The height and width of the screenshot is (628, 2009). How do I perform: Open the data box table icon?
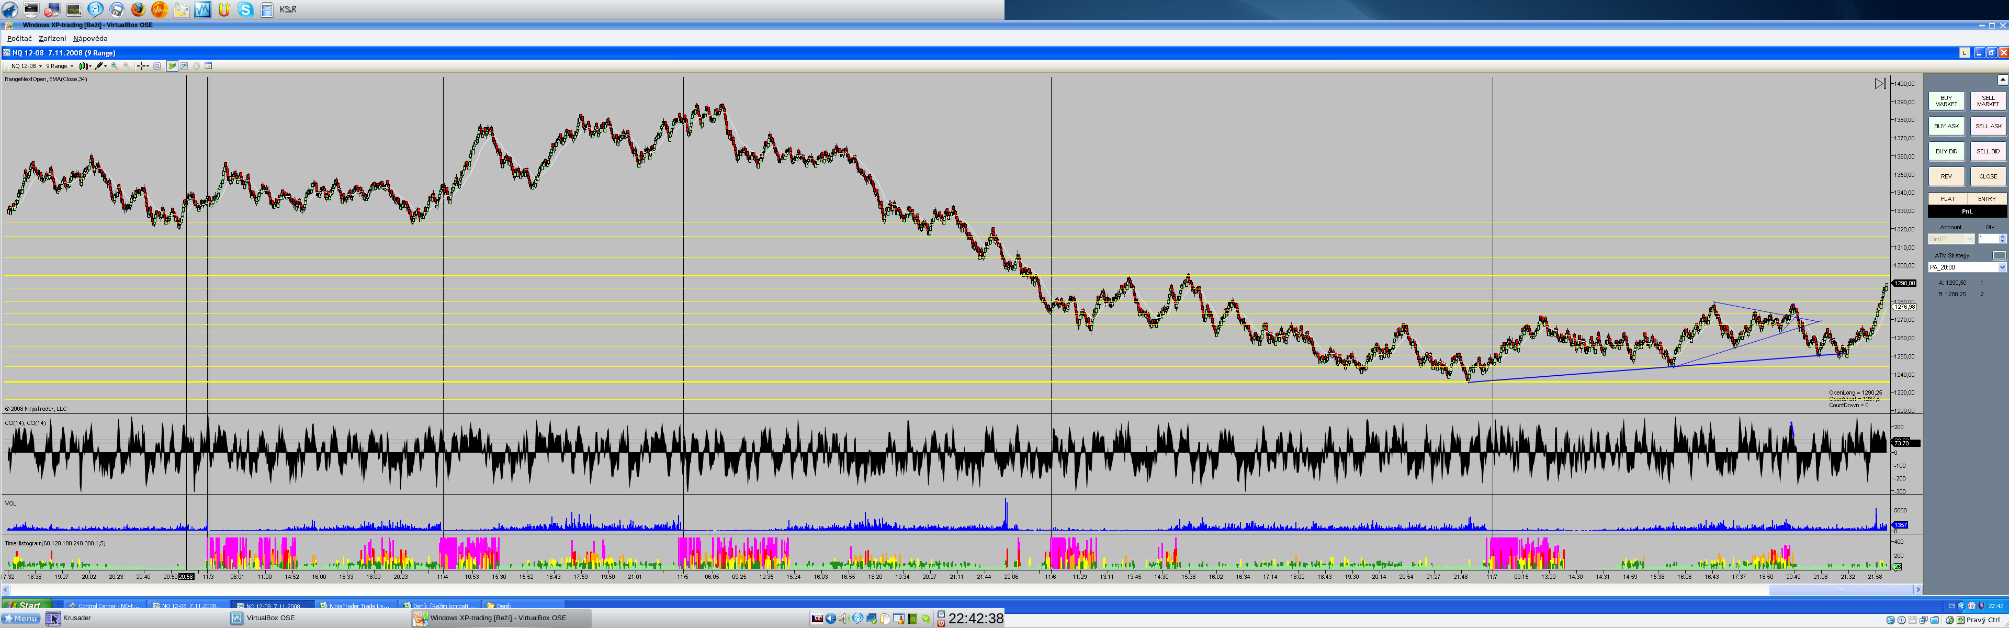(208, 65)
